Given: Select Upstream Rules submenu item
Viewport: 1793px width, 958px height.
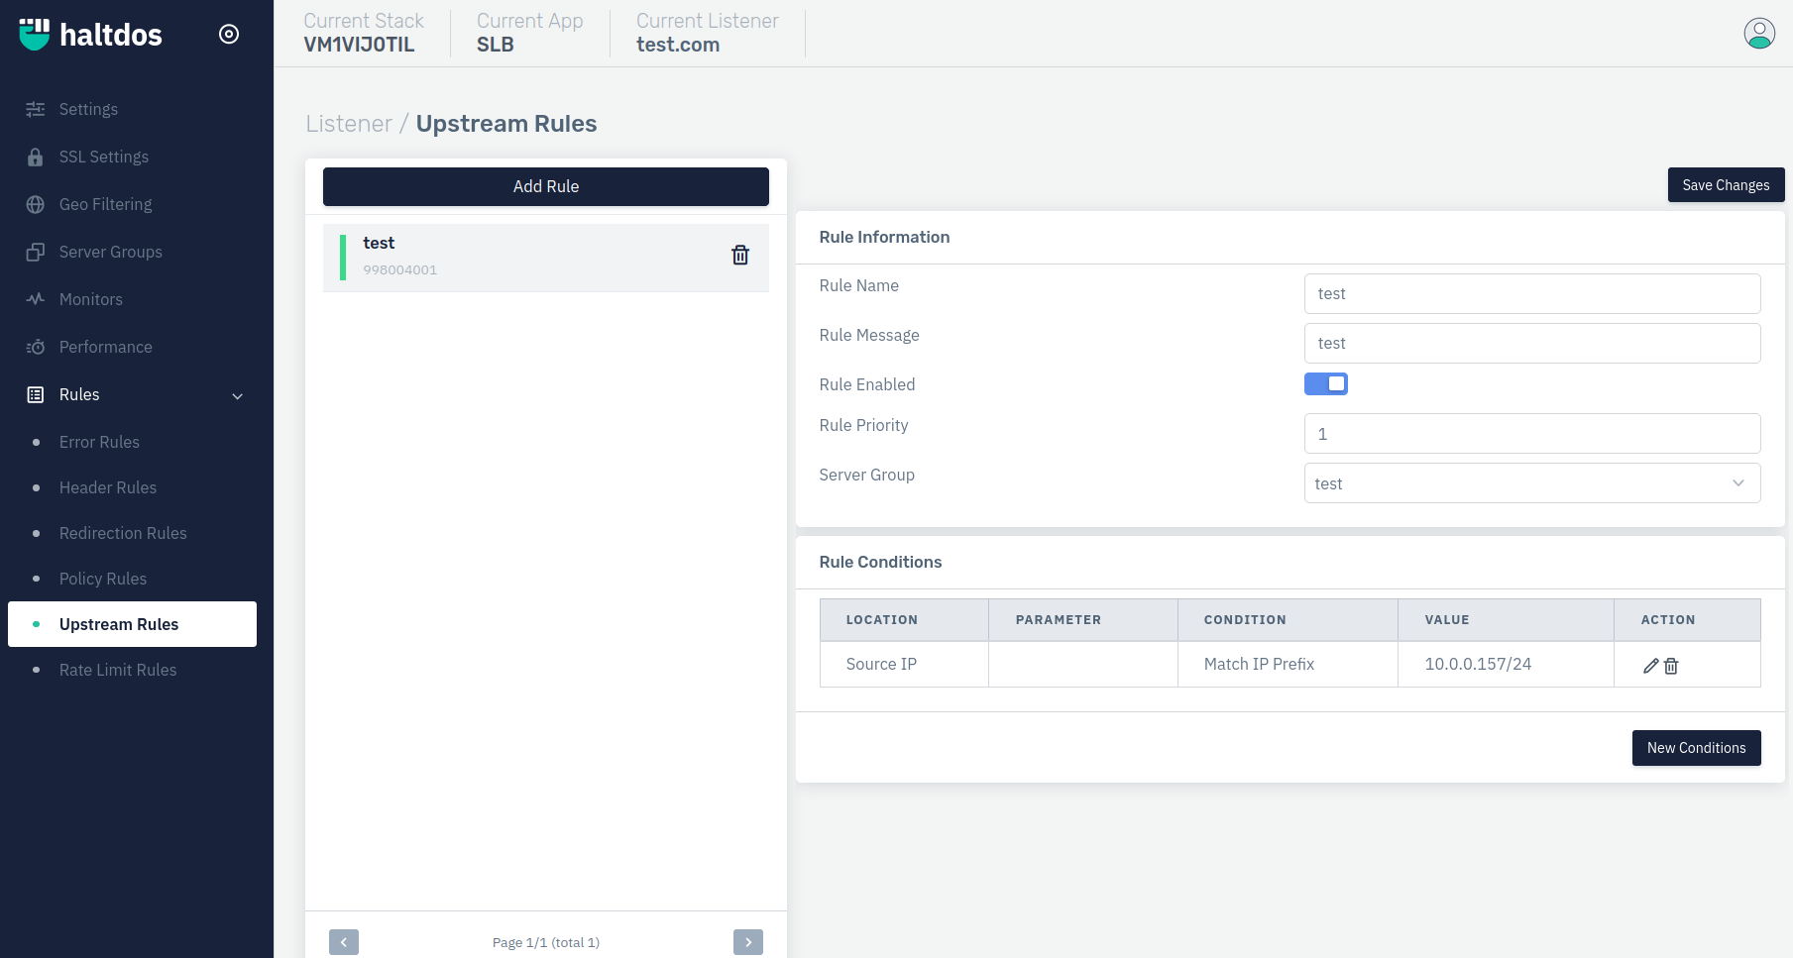Looking at the screenshot, I should tap(132, 624).
